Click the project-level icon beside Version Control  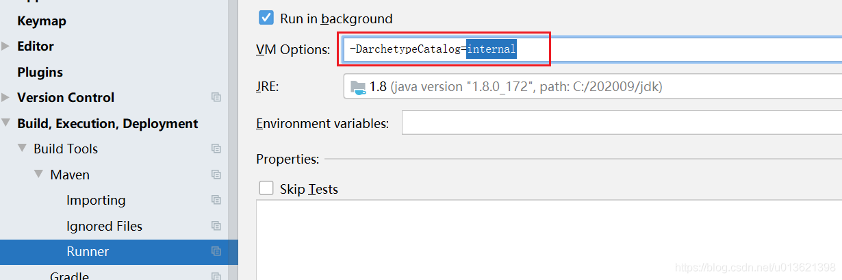216,98
